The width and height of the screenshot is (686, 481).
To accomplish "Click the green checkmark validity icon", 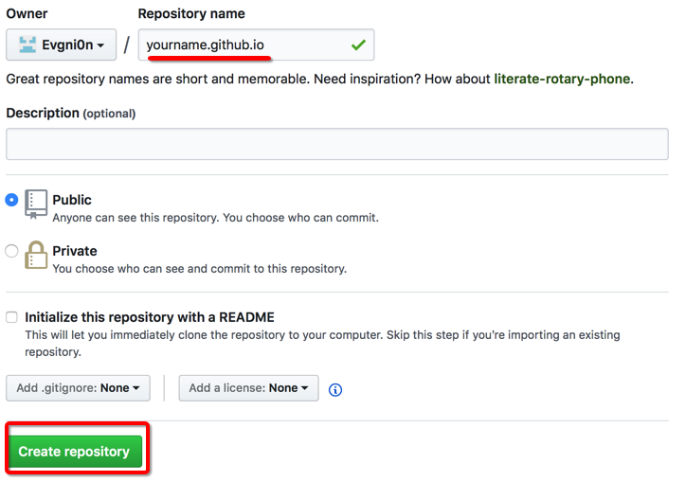I will click(x=358, y=45).
